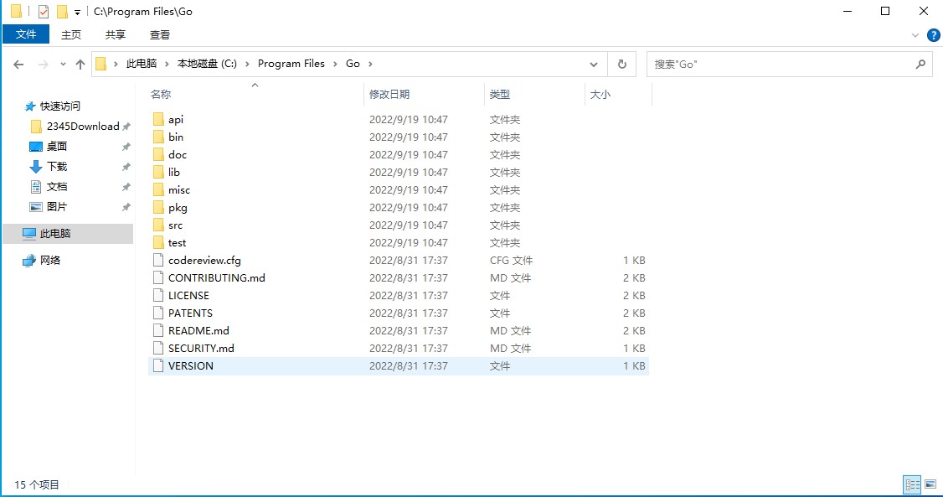
Task: Switch to large icons view layout
Action: (930, 484)
